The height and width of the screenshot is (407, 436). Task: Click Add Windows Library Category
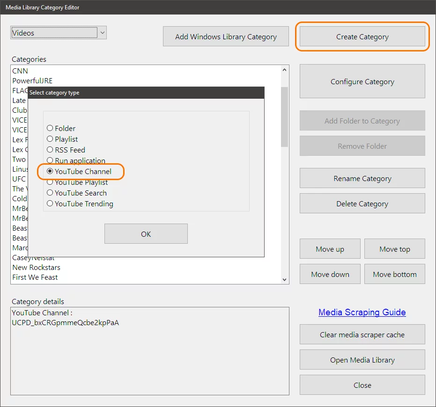(226, 36)
